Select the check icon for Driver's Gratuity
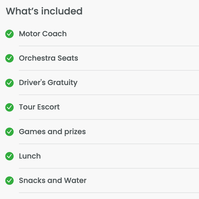This screenshot has width=199, height=199. [x=9, y=83]
